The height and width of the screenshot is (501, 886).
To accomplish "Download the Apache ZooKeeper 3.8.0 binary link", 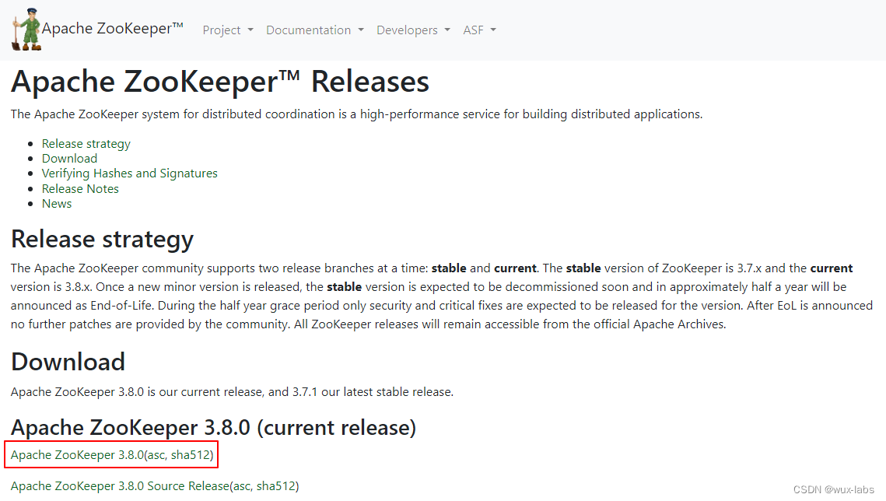I will [x=78, y=454].
